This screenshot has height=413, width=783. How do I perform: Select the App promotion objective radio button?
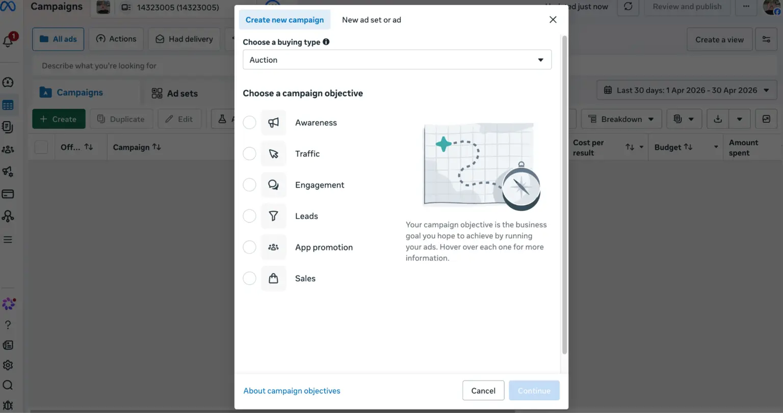click(249, 247)
